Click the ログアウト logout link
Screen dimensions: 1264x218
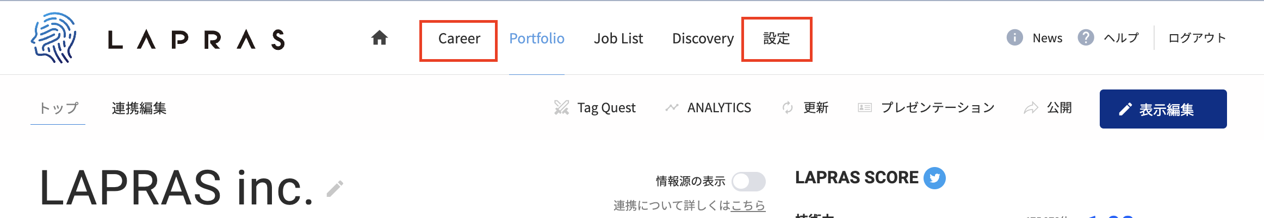coord(1197,38)
